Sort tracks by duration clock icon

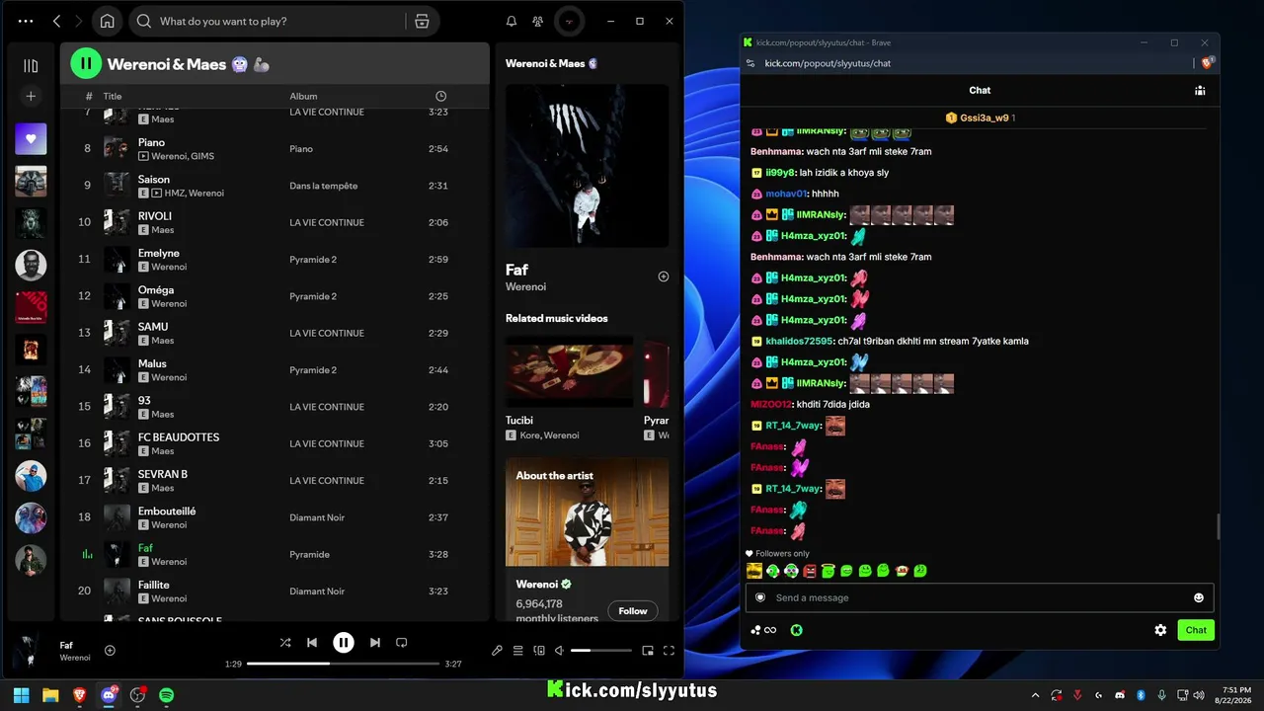coord(440,96)
